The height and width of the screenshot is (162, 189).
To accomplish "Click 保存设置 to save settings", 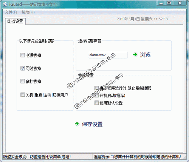I will coord(92,124).
